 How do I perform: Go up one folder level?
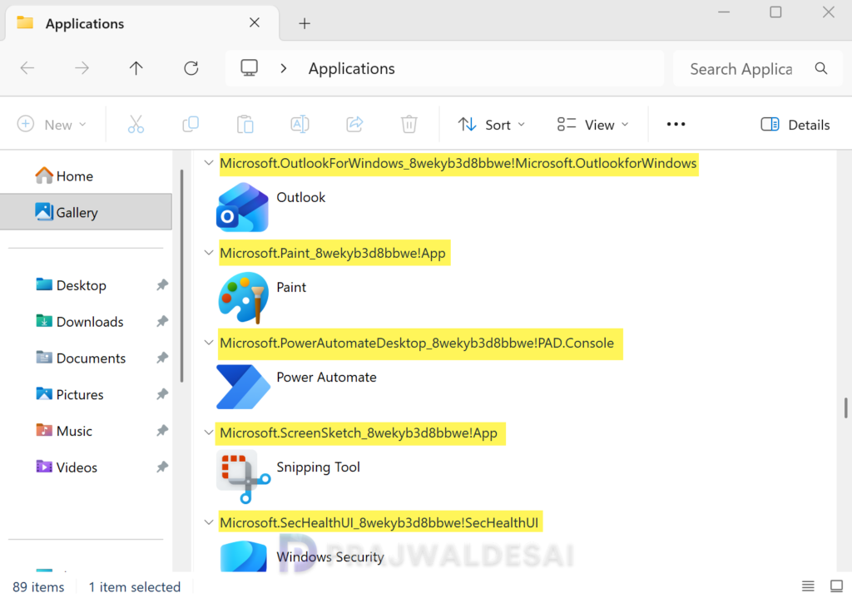click(136, 68)
